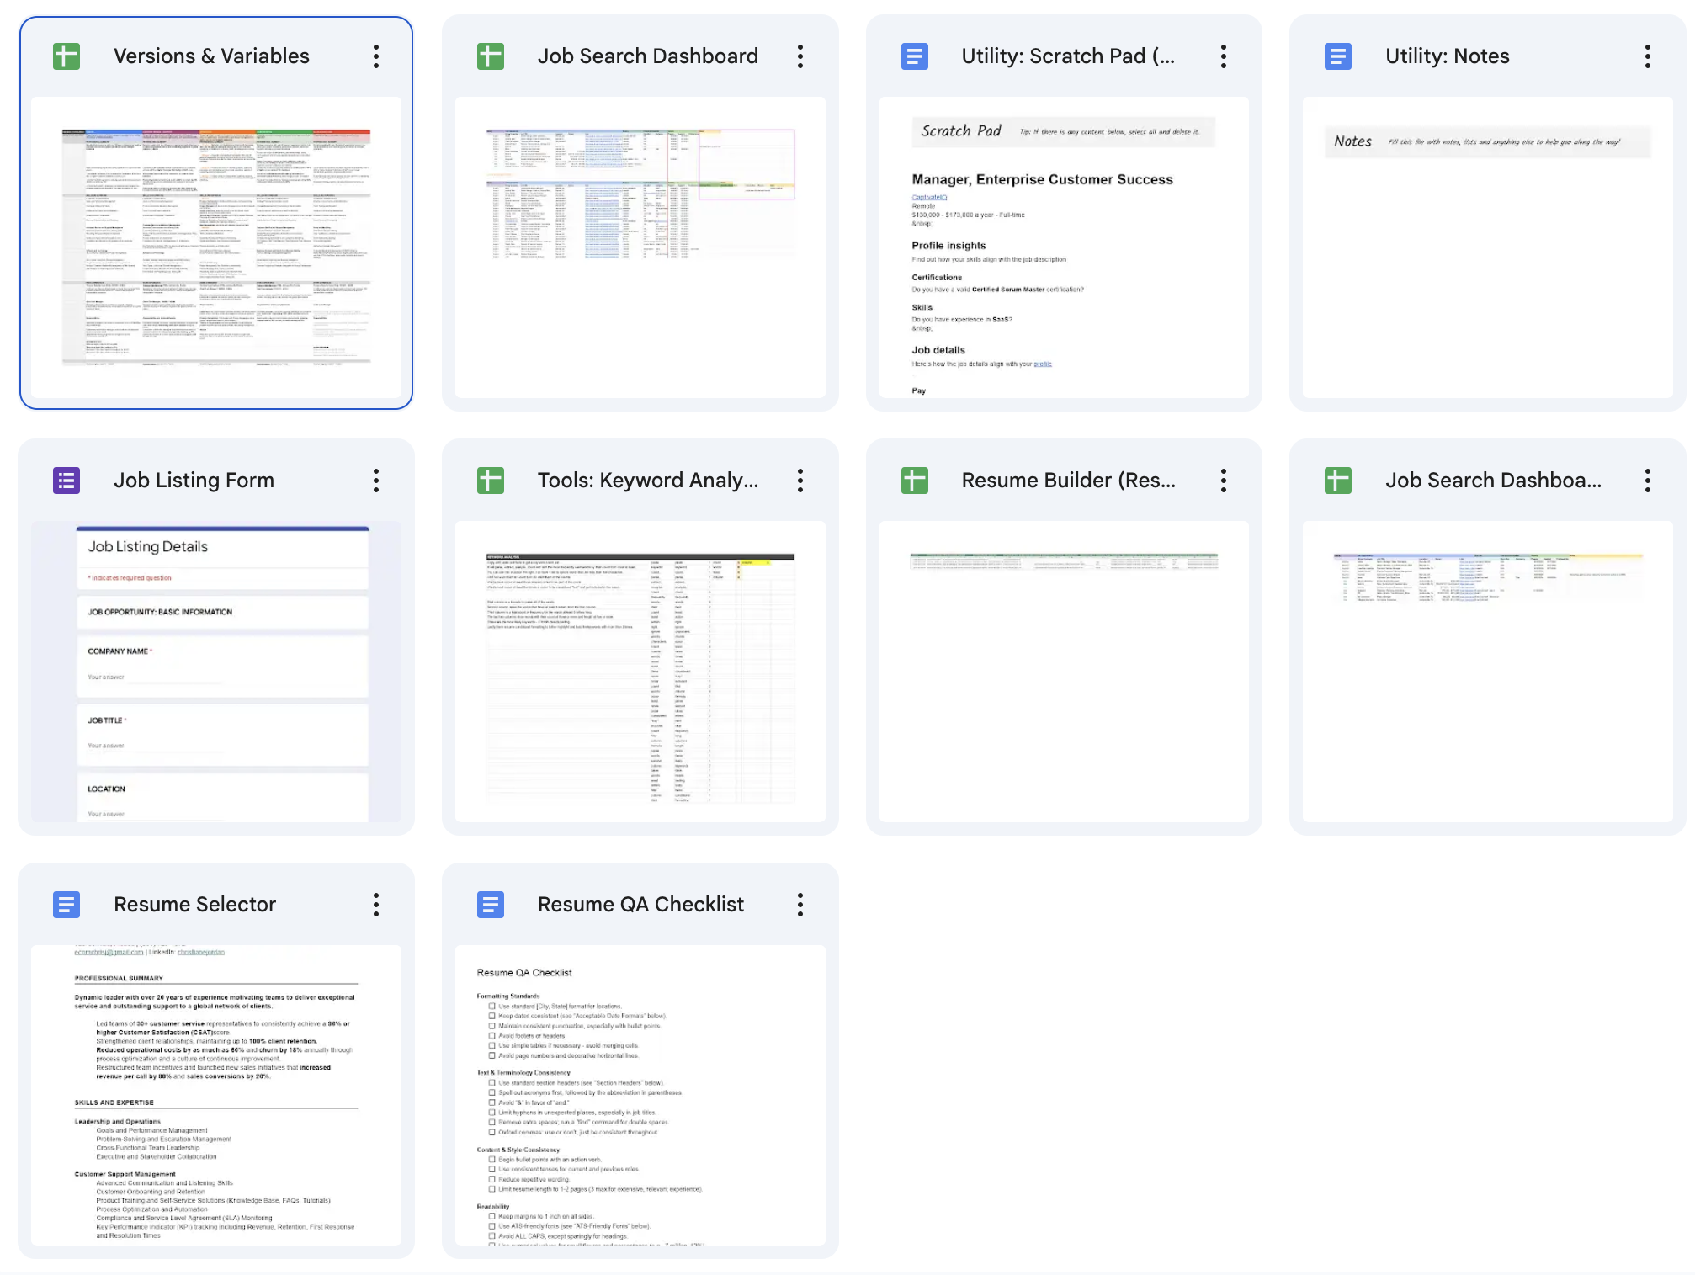The width and height of the screenshot is (1695, 1275).
Task: Select the 'Job Listing Form' file title
Action: 194,481
